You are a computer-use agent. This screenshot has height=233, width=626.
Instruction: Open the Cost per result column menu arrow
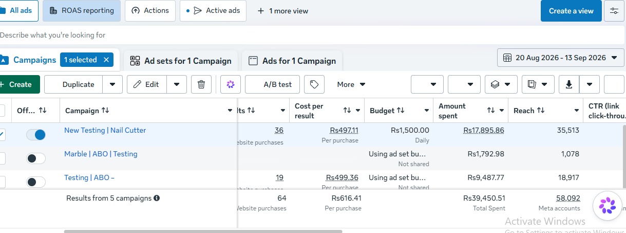(x=358, y=111)
